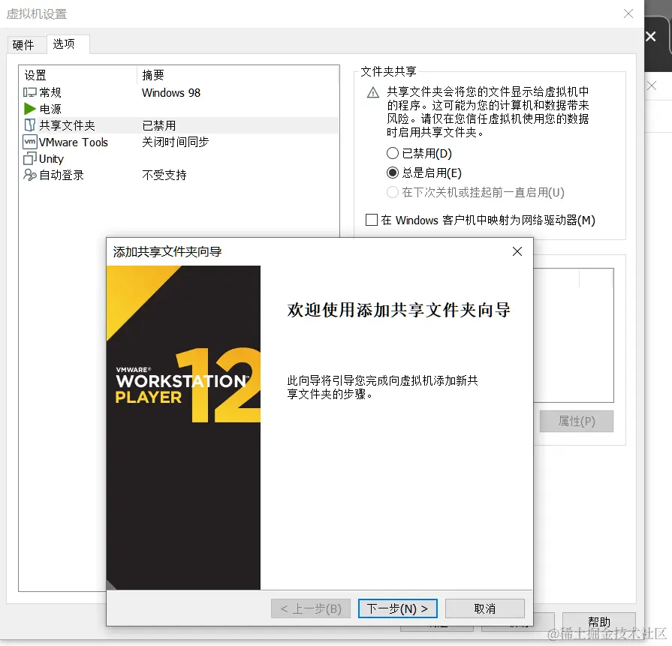Click the 欢迎使用添加共享文件夹向导 heading
The image size is (672, 646).
tap(399, 310)
